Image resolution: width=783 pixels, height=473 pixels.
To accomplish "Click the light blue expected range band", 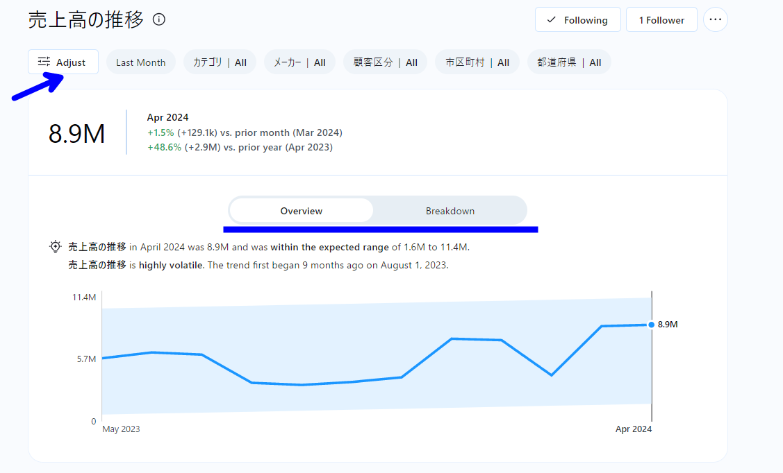I will pyautogui.click(x=347, y=333).
